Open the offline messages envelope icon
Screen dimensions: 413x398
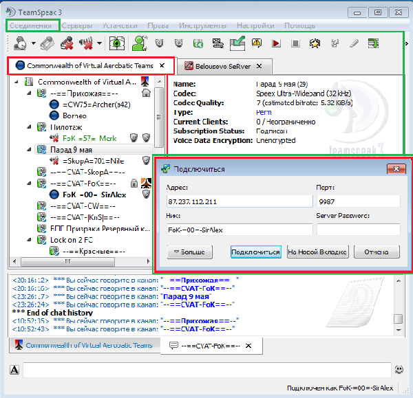[x=218, y=43]
